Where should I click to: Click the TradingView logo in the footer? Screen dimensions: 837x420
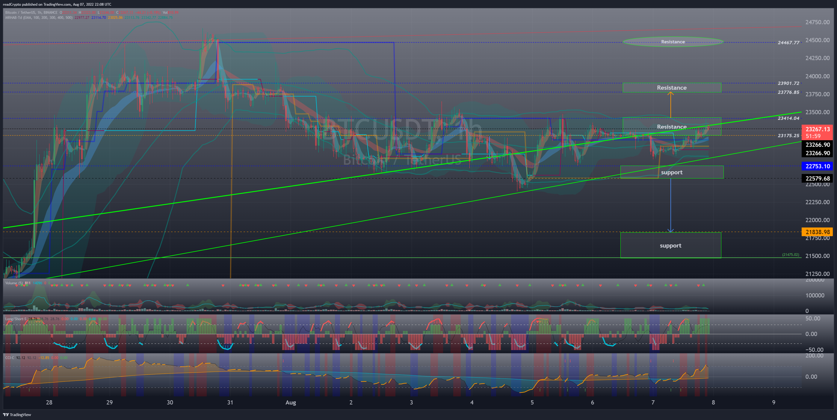pyautogui.click(x=17, y=415)
